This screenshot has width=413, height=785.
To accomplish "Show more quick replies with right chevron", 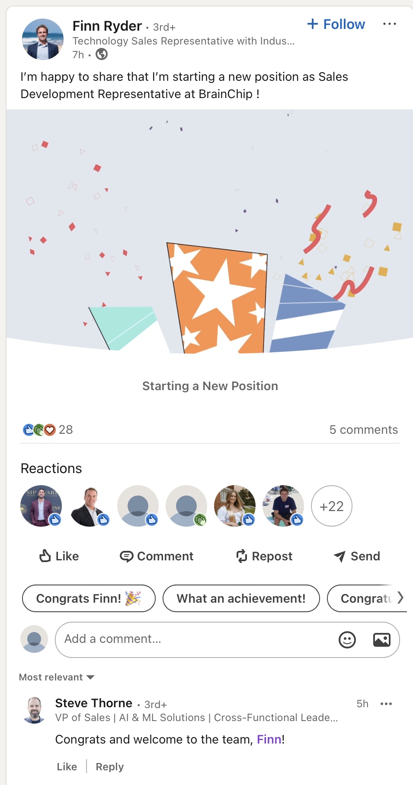I will (x=400, y=598).
